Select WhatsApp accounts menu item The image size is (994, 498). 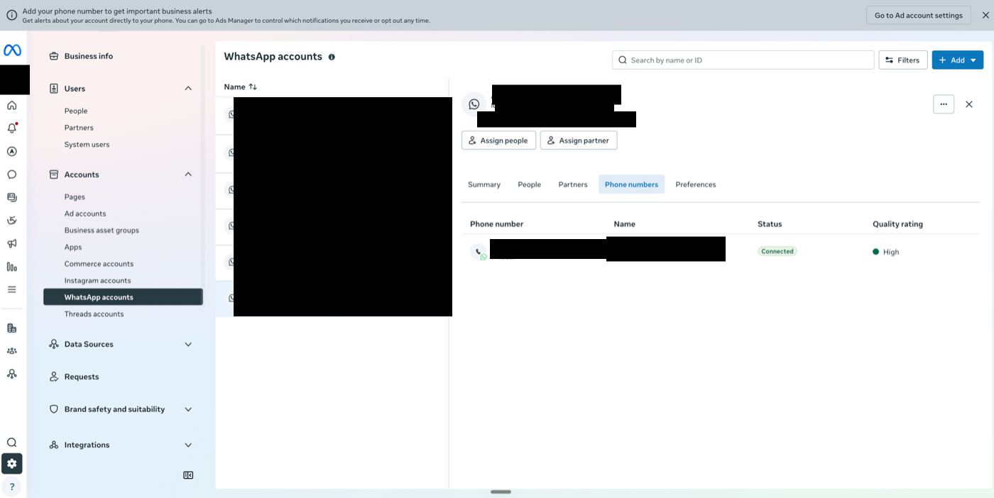(123, 297)
